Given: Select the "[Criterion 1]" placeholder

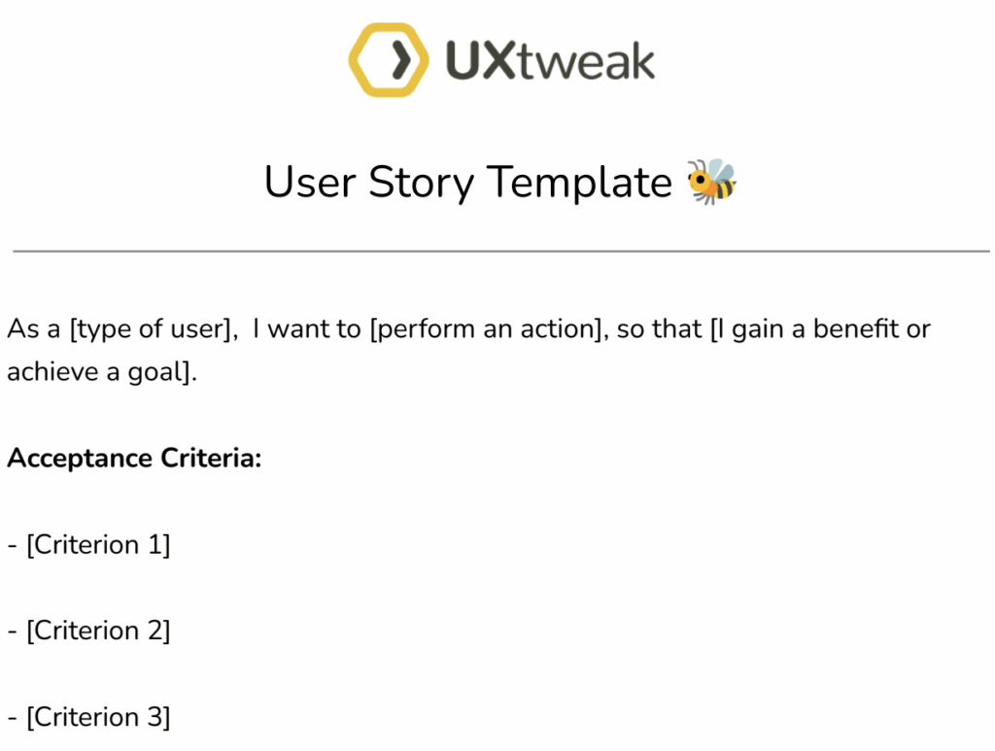Looking at the screenshot, I should (98, 545).
